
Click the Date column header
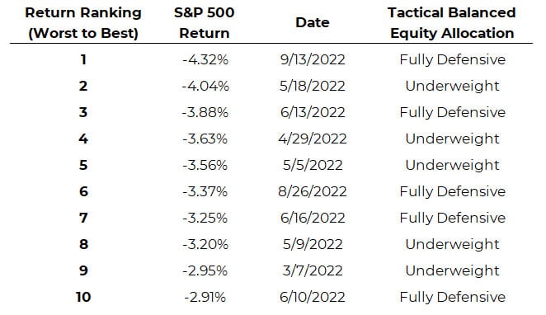pos(313,22)
